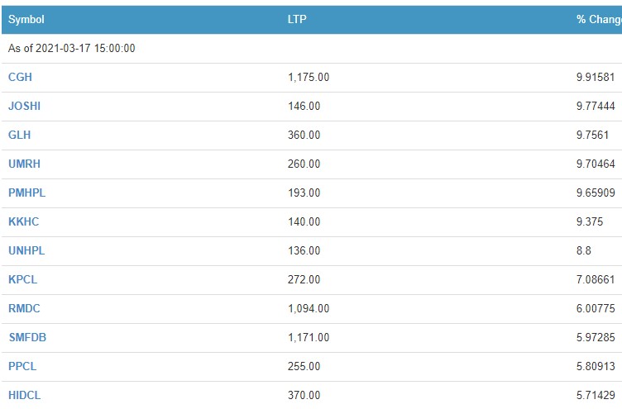
Task: Click the LTP column header
Action: point(297,19)
